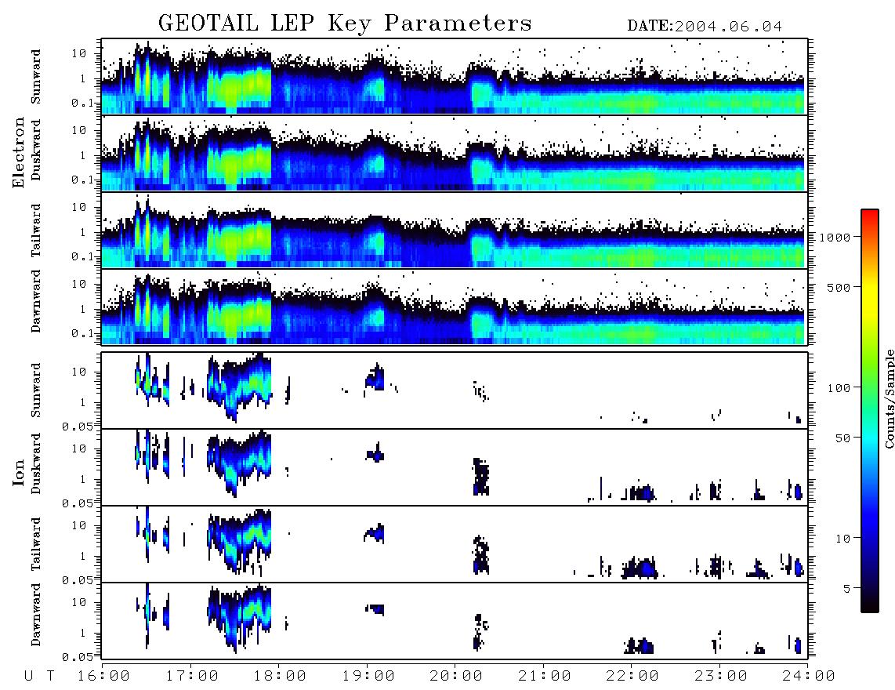Screen dimensions: 895x690
Task: Click the Electron "Dawnward" axis label
Action: click(36, 302)
